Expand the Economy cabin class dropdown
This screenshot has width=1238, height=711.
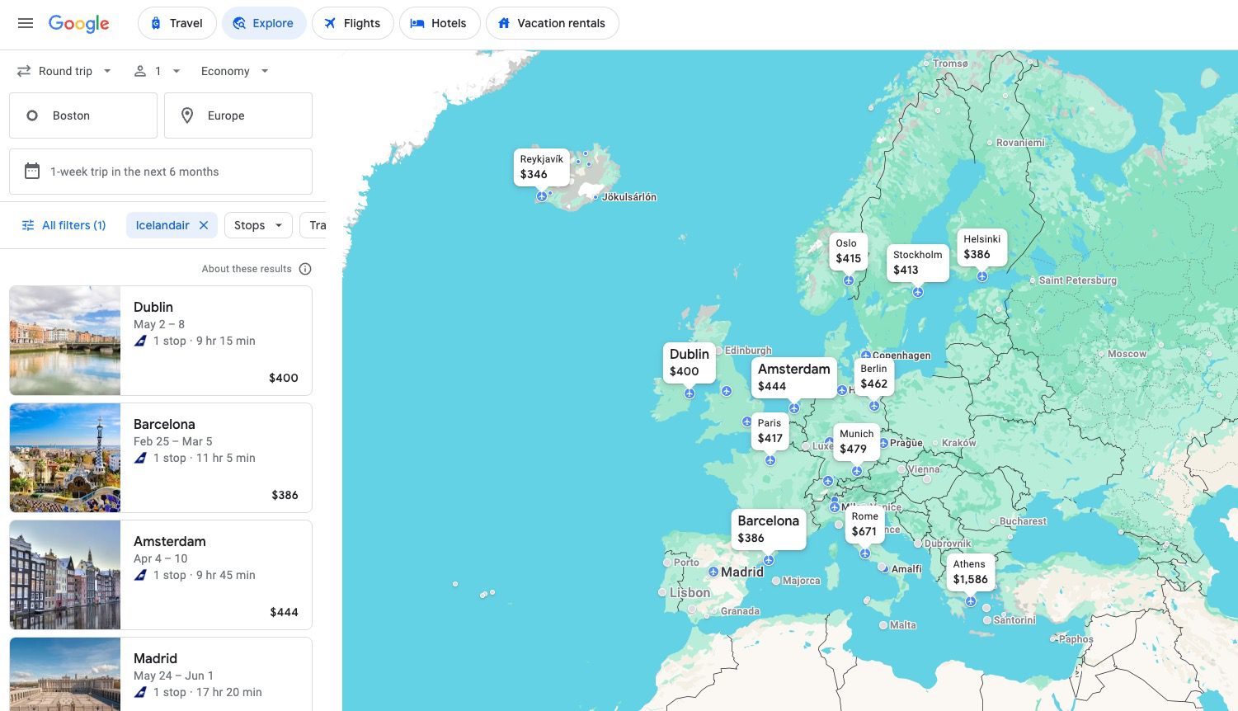tap(233, 71)
